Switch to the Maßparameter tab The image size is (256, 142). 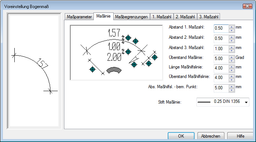tap(79, 17)
